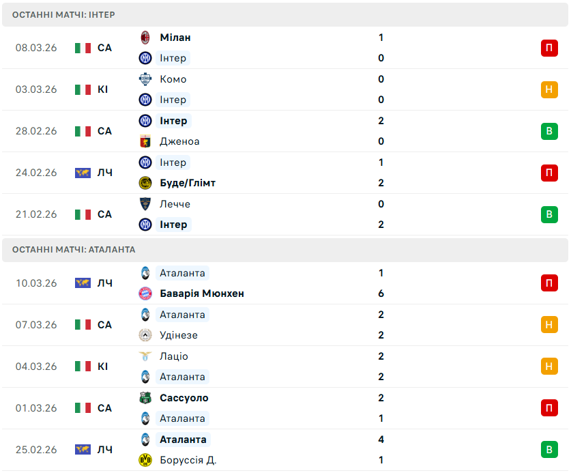Click the Bayern Munich logo
Viewport: 571px width, 473px height.
click(145, 293)
